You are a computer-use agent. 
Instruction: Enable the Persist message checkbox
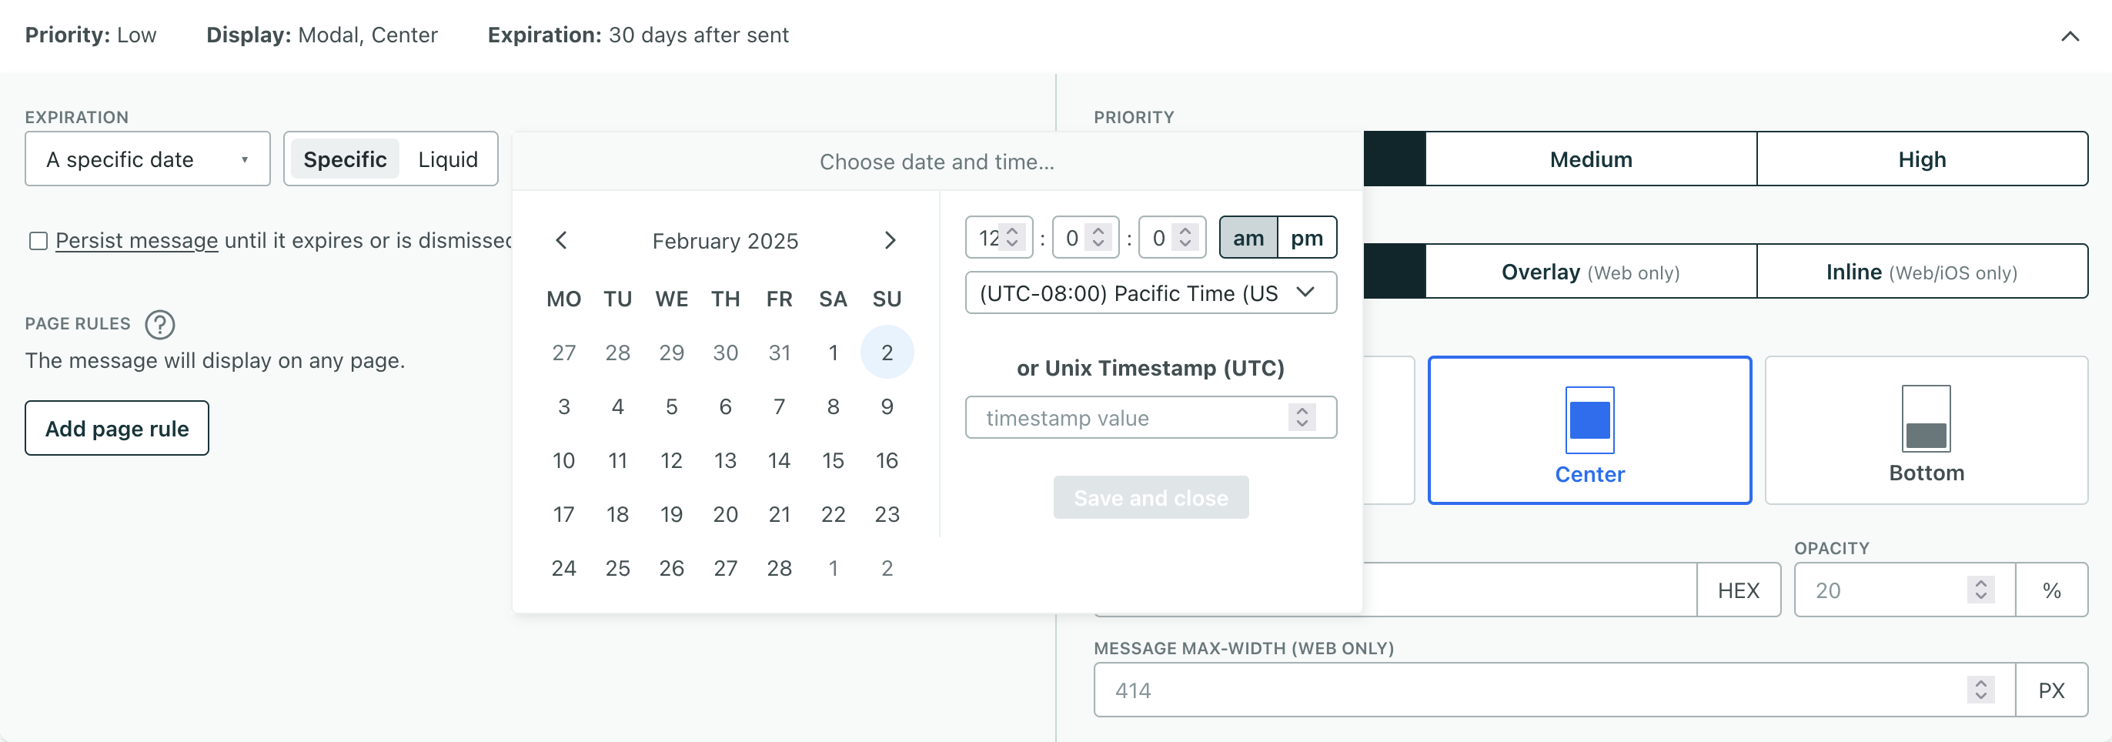tap(38, 241)
